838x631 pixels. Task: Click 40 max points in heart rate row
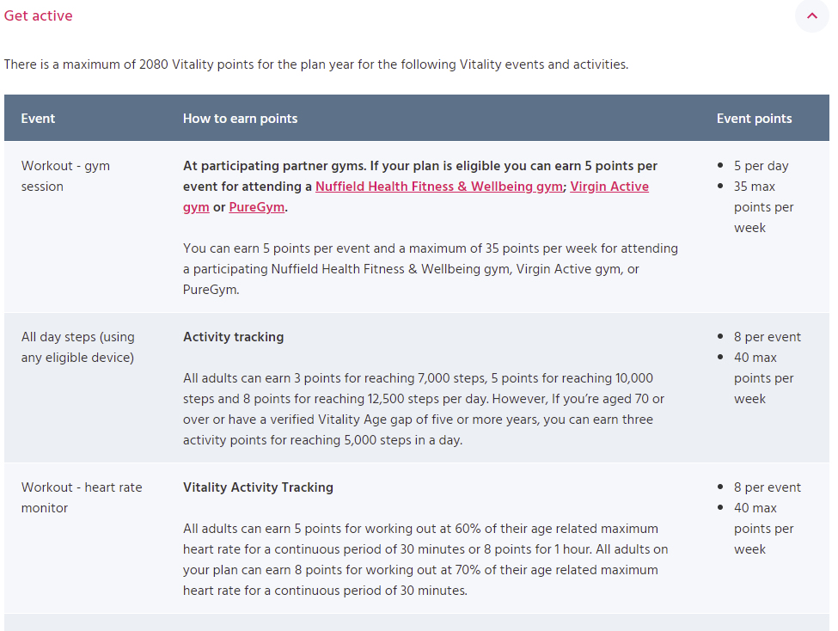click(763, 529)
